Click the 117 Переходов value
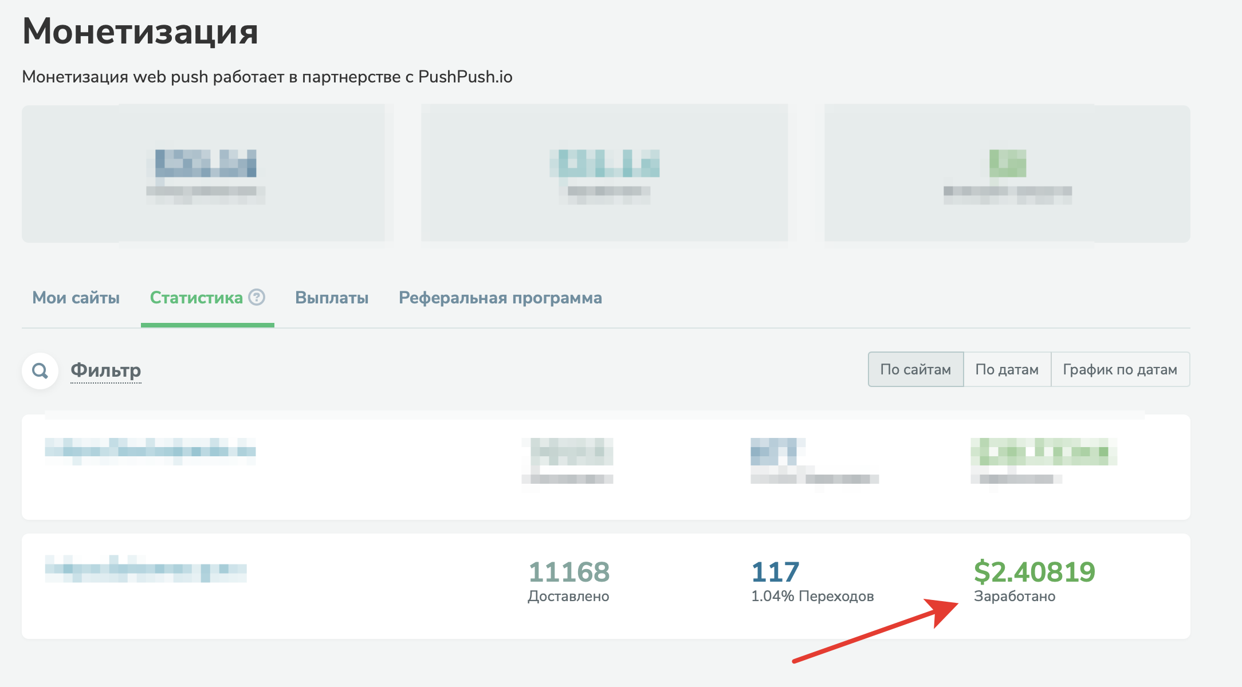This screenshot has width=1242, height=687. point(775,572)
